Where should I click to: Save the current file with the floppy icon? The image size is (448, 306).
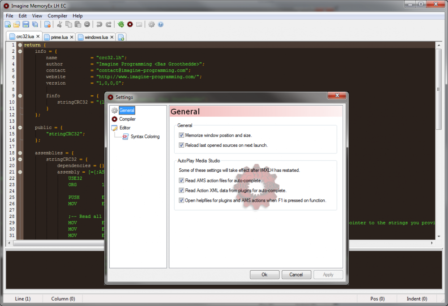(26, 25)
